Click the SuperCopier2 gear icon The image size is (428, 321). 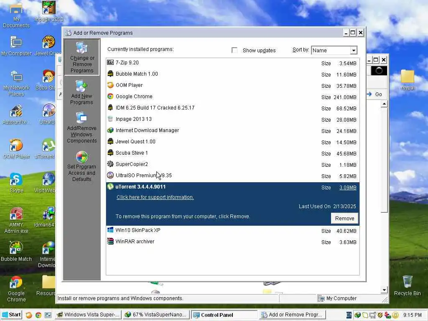click(110, 164)
